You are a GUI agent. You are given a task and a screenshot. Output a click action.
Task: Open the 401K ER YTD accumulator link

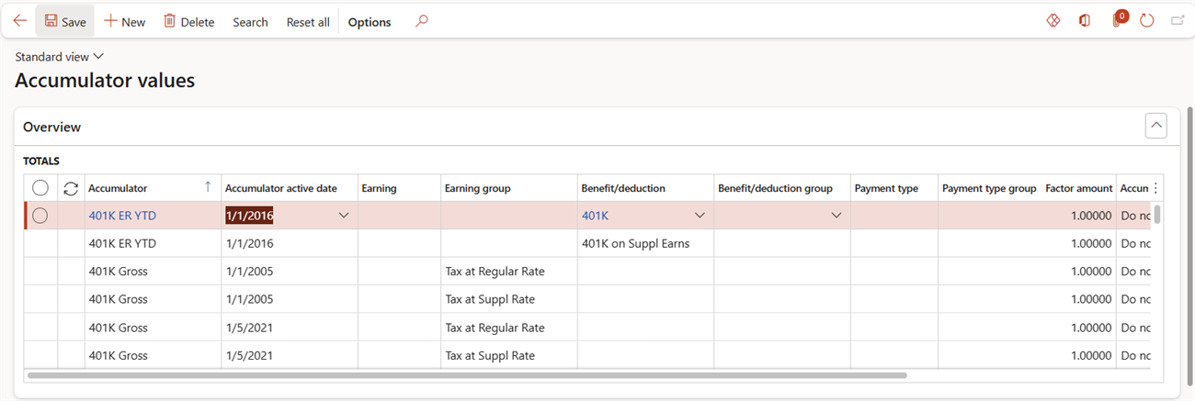coord(122,216)
